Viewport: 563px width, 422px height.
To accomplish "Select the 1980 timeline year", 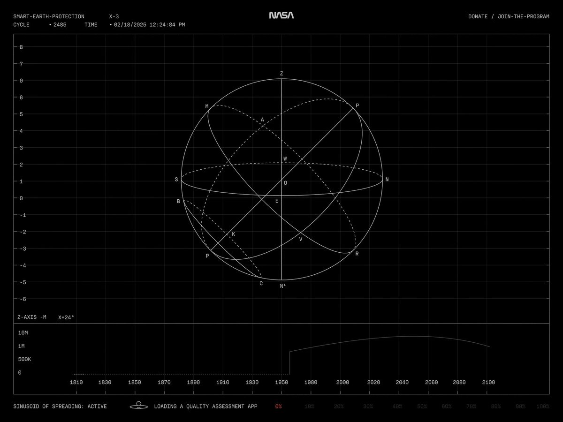I will [x=311, y=382].
